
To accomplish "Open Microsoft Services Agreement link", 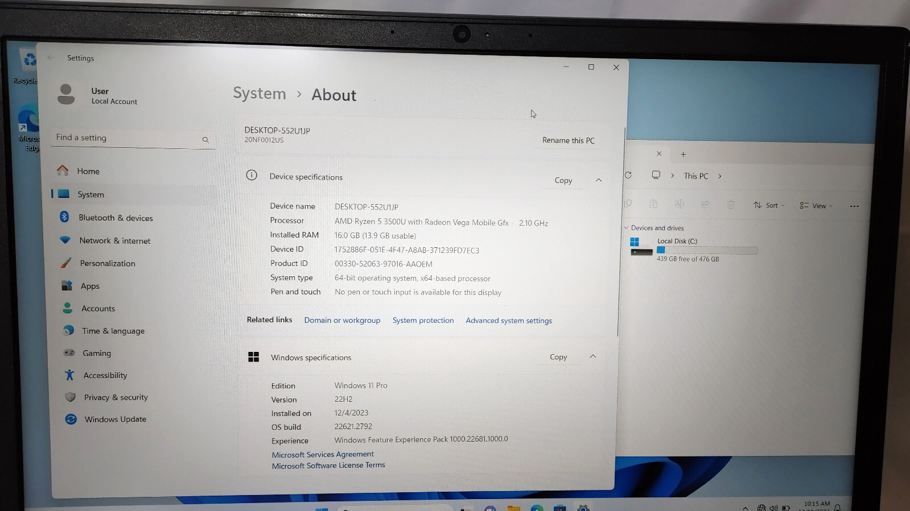I will pyautogui.click(x=323, y=455).
